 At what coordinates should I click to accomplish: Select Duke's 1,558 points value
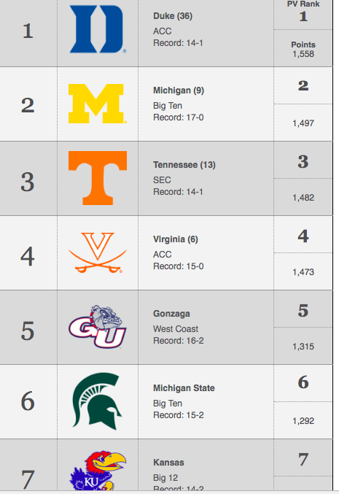coord(303,54)
